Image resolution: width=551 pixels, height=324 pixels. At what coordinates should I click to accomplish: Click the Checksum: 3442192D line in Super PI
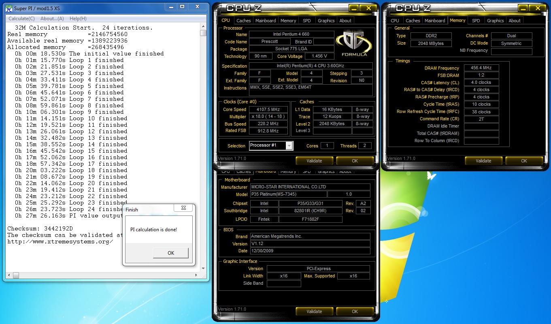[40, 228]
